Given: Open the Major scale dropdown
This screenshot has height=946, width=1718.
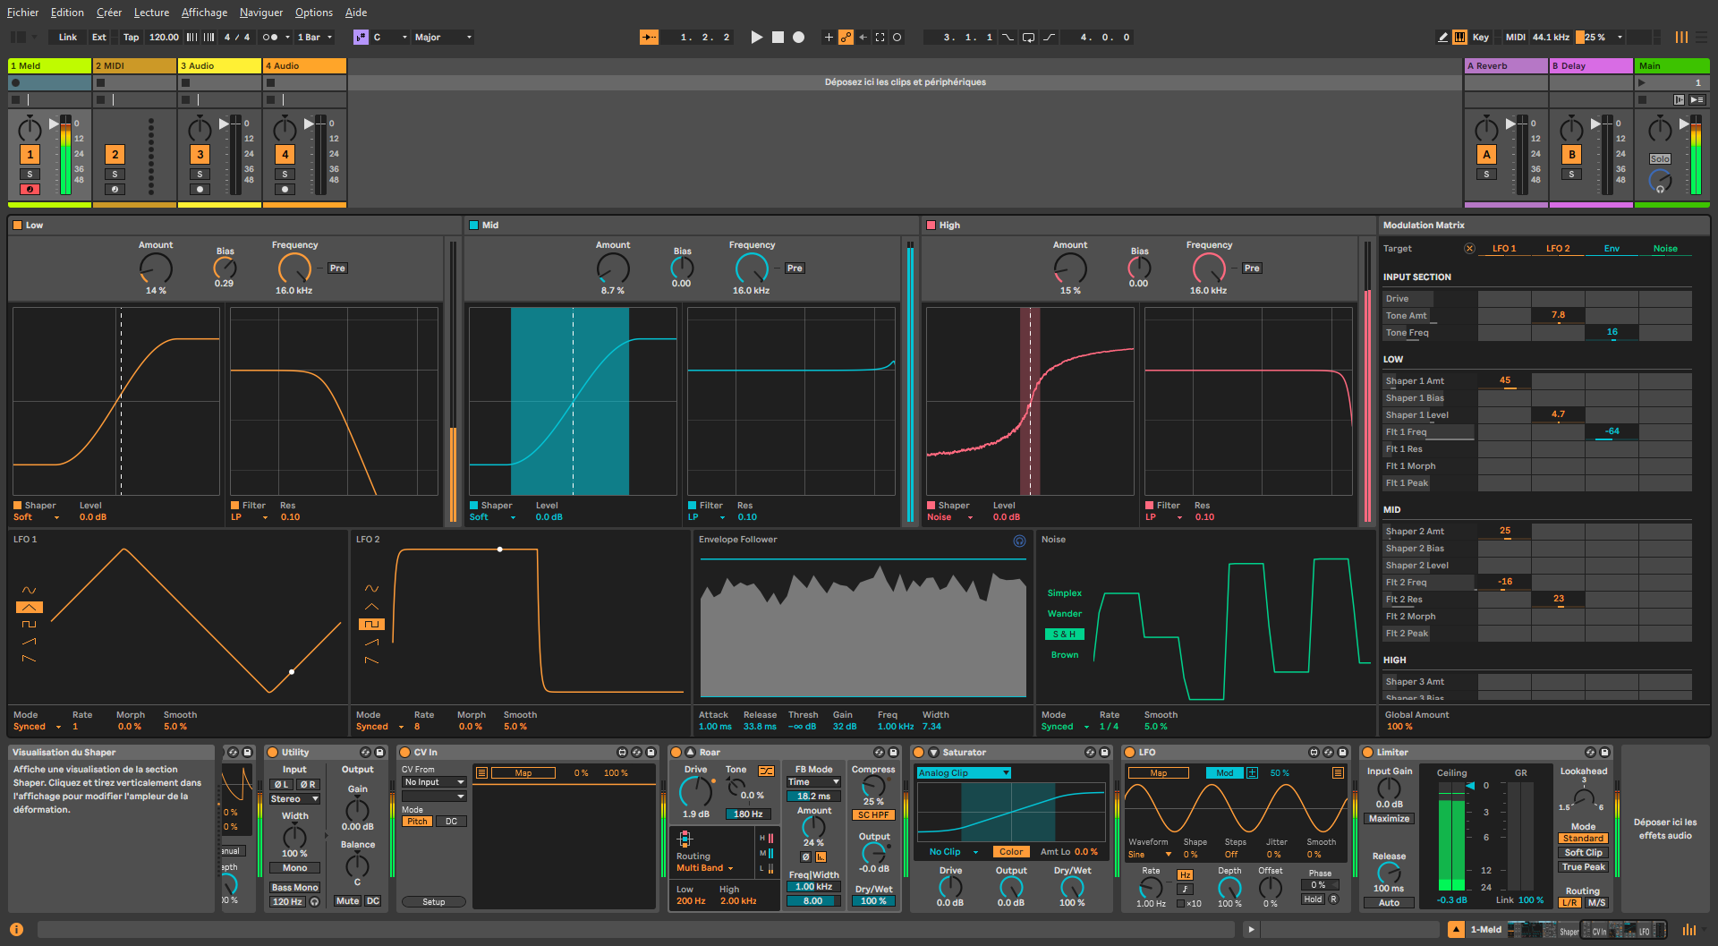Looking at the screenshot, I should [443, 38].
